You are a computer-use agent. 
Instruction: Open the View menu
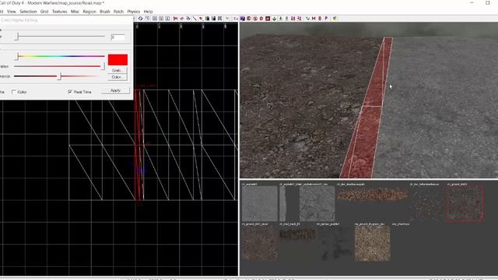[x=11, y=12]
